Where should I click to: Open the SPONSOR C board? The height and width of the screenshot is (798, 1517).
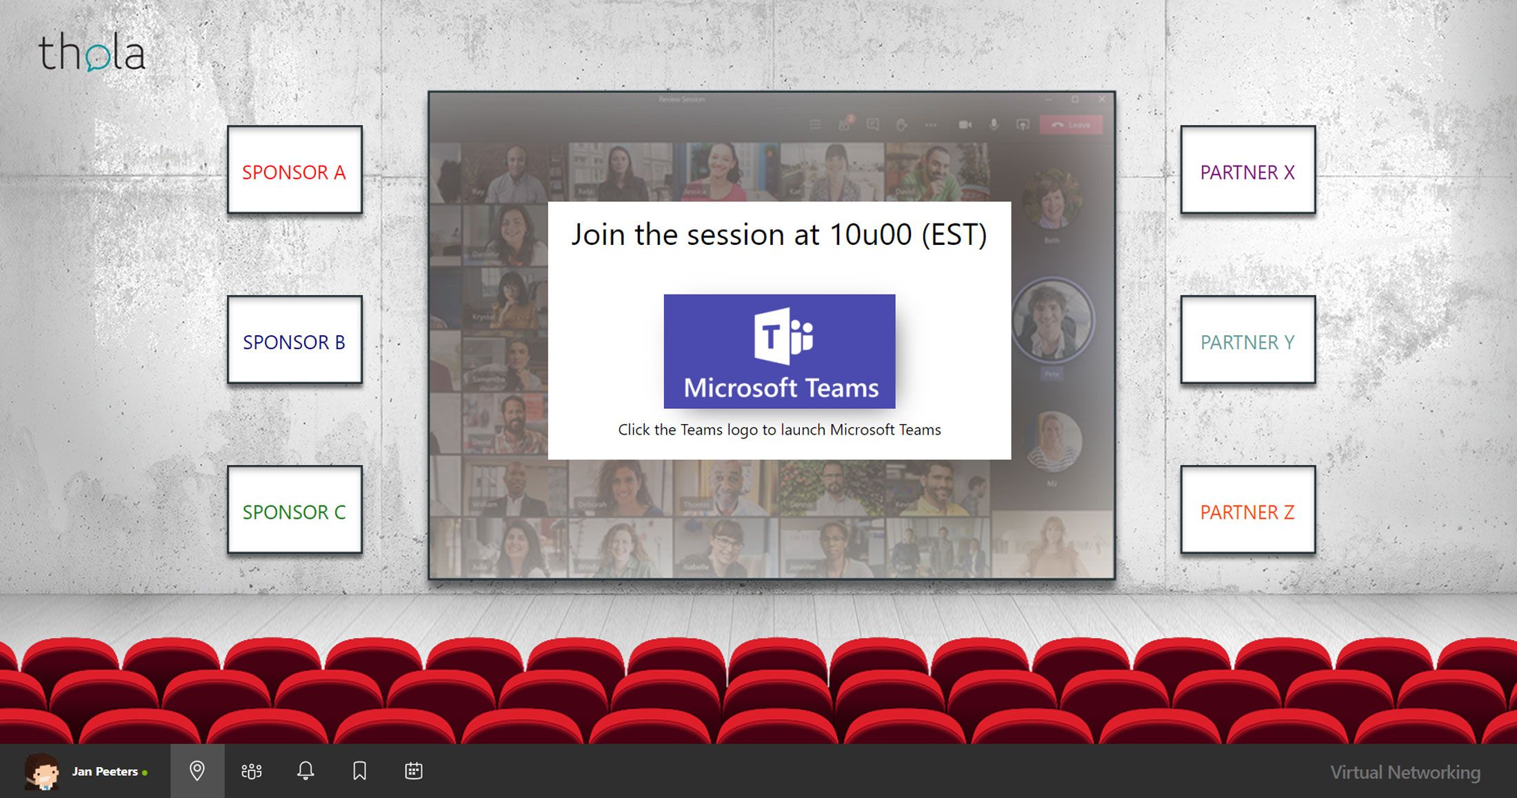(x=294, y=510)
